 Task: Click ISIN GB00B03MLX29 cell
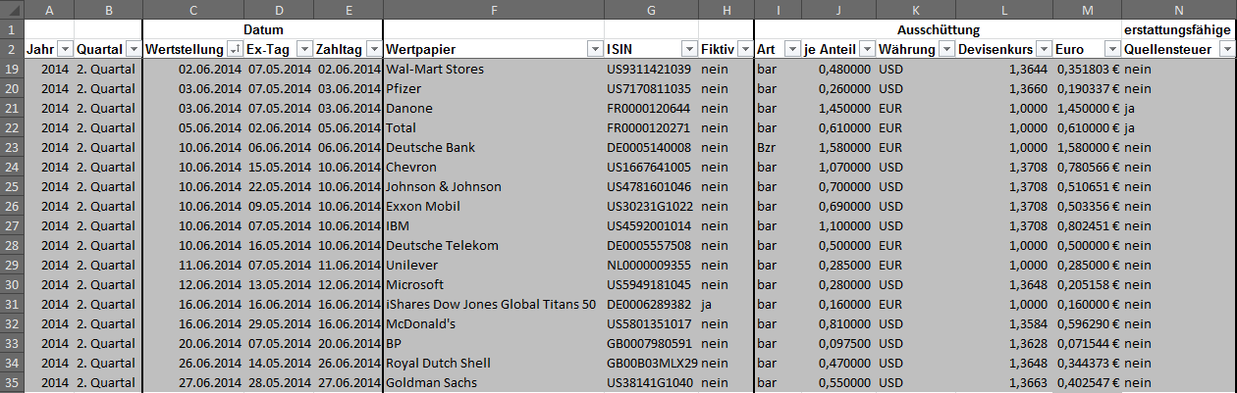click(x=651, y=363)
